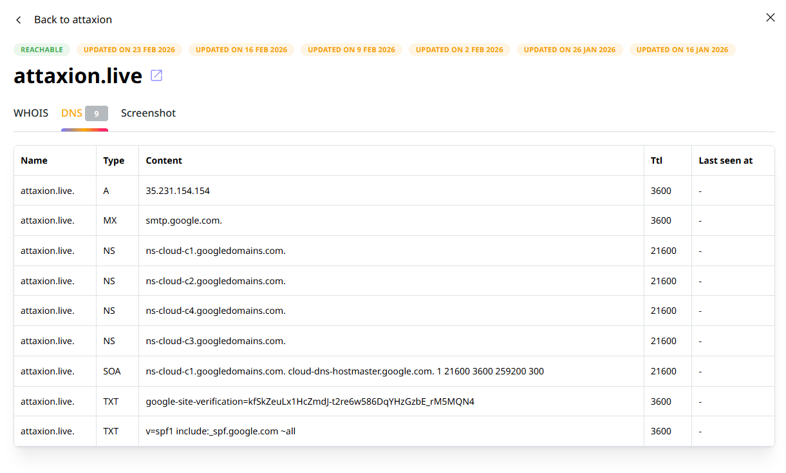The height and width of the screenshot is (473, 786).
Task: Click the SPF TXT record row
Action: click(x=220, y=430)
